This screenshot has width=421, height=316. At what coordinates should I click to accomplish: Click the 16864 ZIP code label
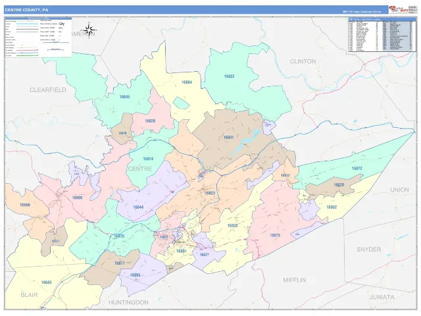pyautogui.click(x=187, y=82)
